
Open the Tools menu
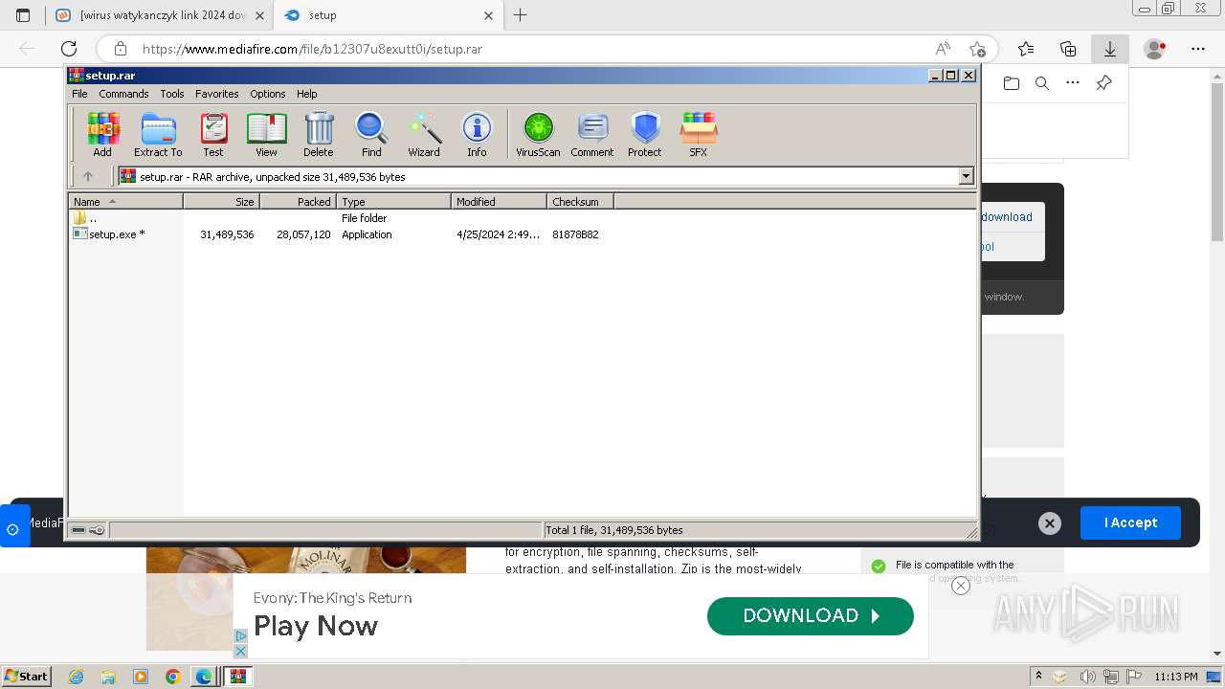(x=172, y=94)
